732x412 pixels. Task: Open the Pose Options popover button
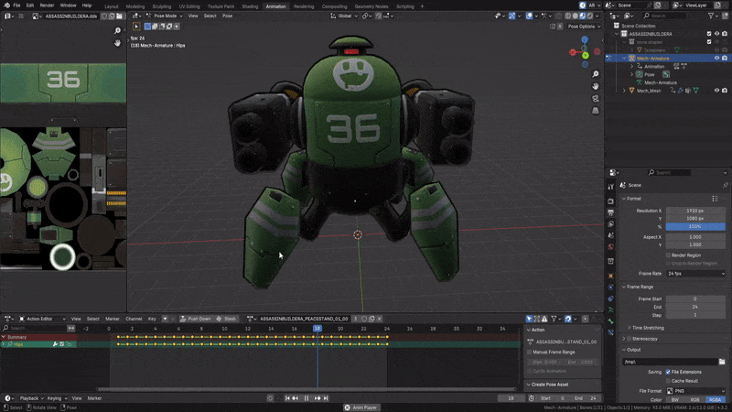583,27
